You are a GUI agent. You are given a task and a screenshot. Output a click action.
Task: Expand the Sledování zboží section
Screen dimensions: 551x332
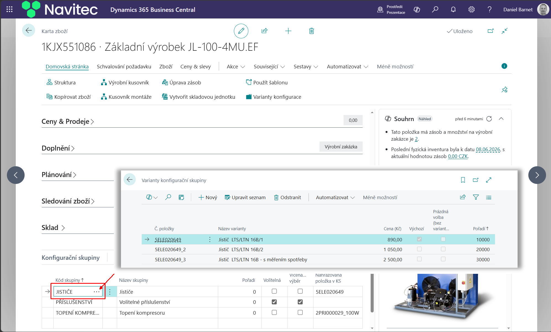point(68,201)
